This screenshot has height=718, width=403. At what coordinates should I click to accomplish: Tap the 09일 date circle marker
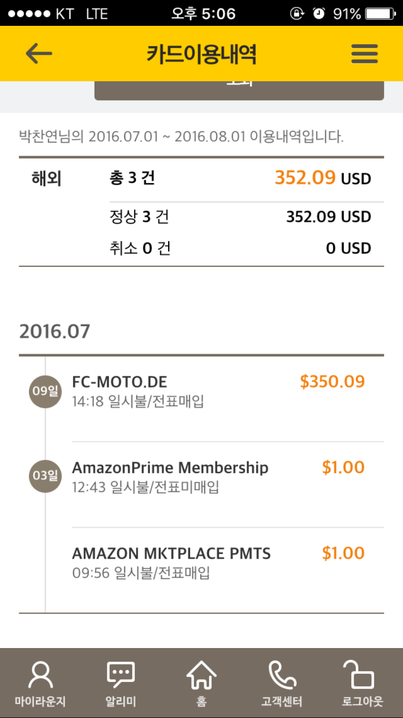pos(45,391)
